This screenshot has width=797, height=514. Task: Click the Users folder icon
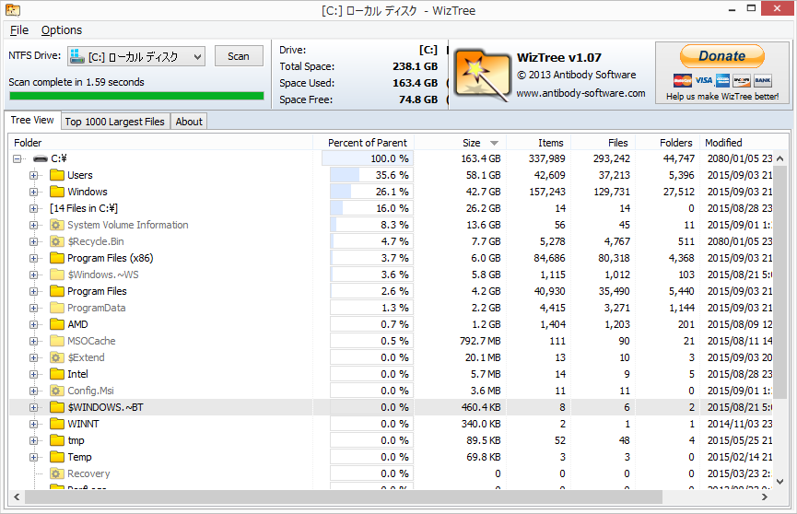57,175
